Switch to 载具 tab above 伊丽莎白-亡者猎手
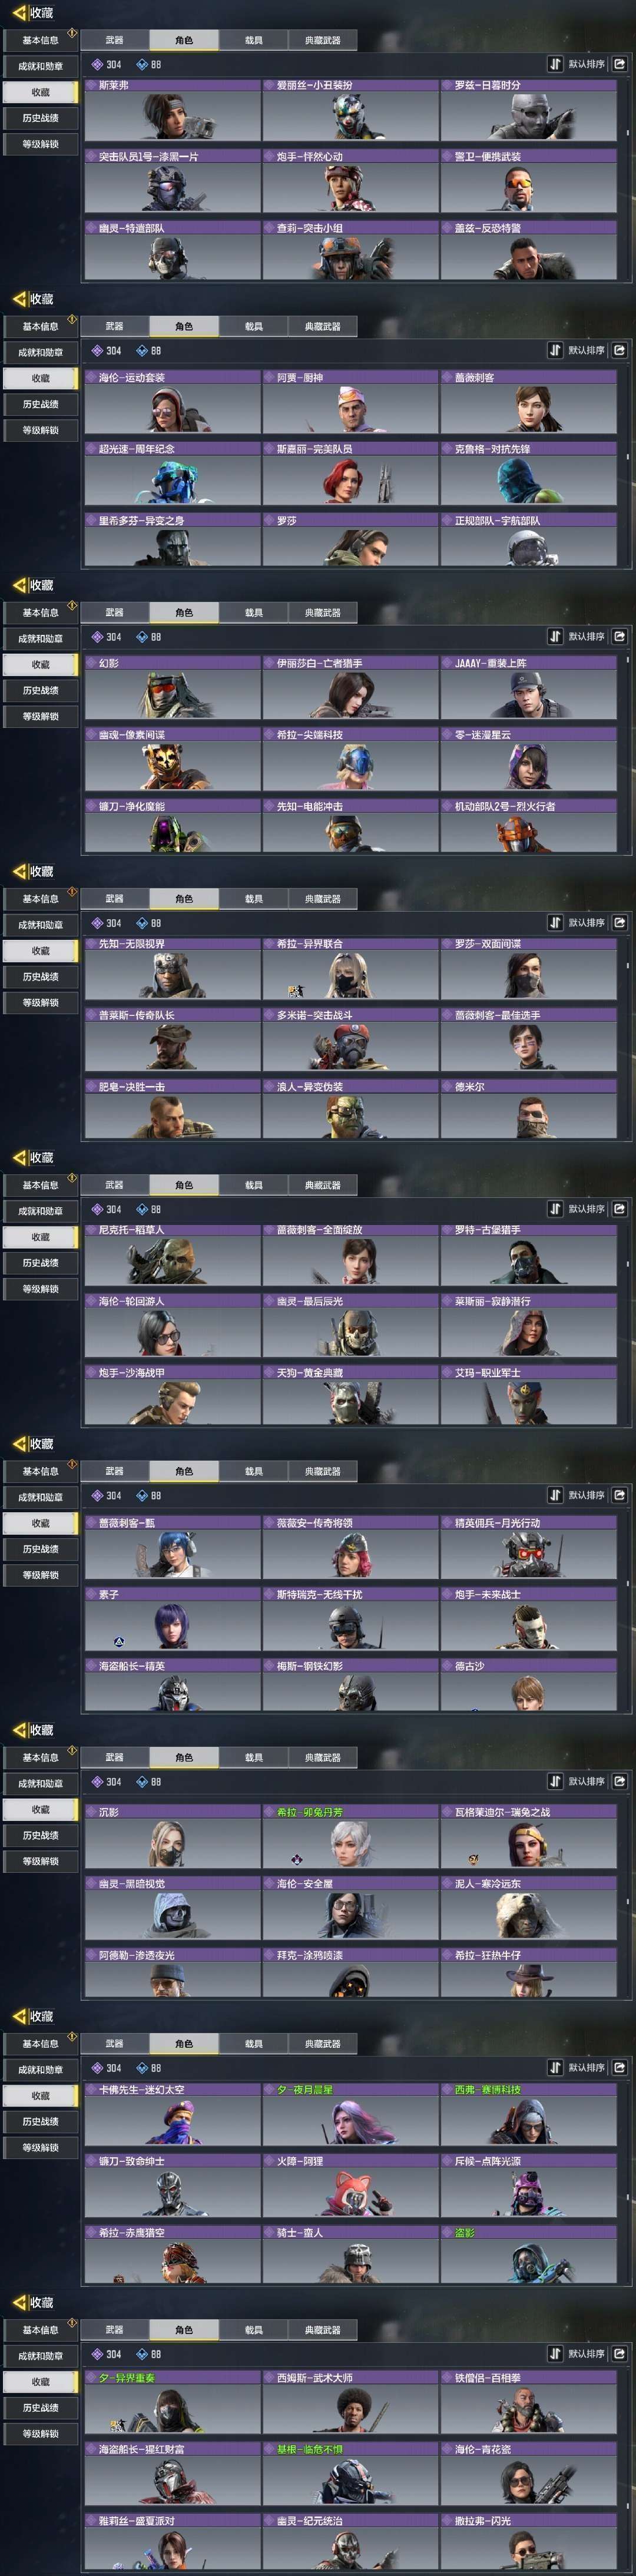This screenshot has height=2576, width=636. [254, 612]
